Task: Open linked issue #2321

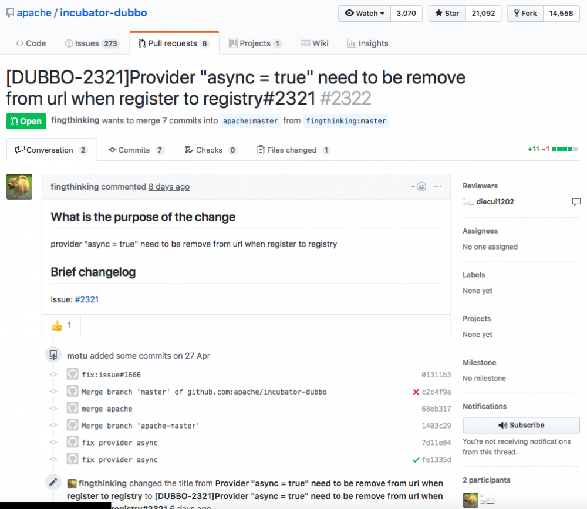Action: (x=87, y=299)
